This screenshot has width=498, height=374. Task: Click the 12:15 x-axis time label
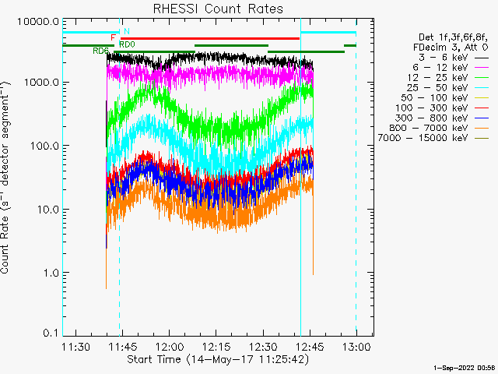tap(216, 347)
